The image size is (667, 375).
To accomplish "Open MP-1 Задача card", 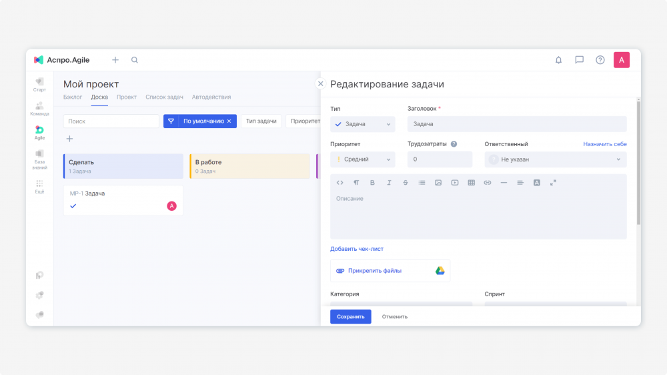I will point(123,200).
